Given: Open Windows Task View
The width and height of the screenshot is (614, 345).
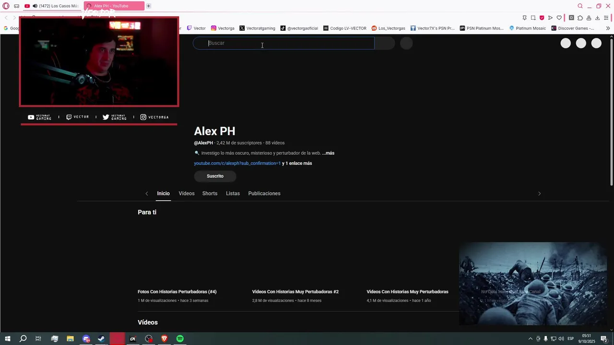Looking at the screenshot, I should [x=38, y=339].
